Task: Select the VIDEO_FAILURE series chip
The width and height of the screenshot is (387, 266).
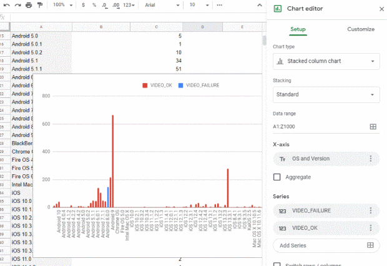Action: click(326, 210)
